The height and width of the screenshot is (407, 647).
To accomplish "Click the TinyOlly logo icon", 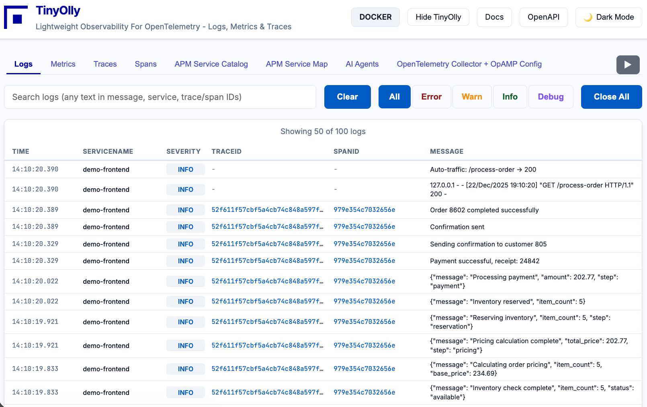I will click(16, 17).
